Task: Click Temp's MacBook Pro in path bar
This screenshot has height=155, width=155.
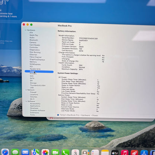Action: [70, 115]
